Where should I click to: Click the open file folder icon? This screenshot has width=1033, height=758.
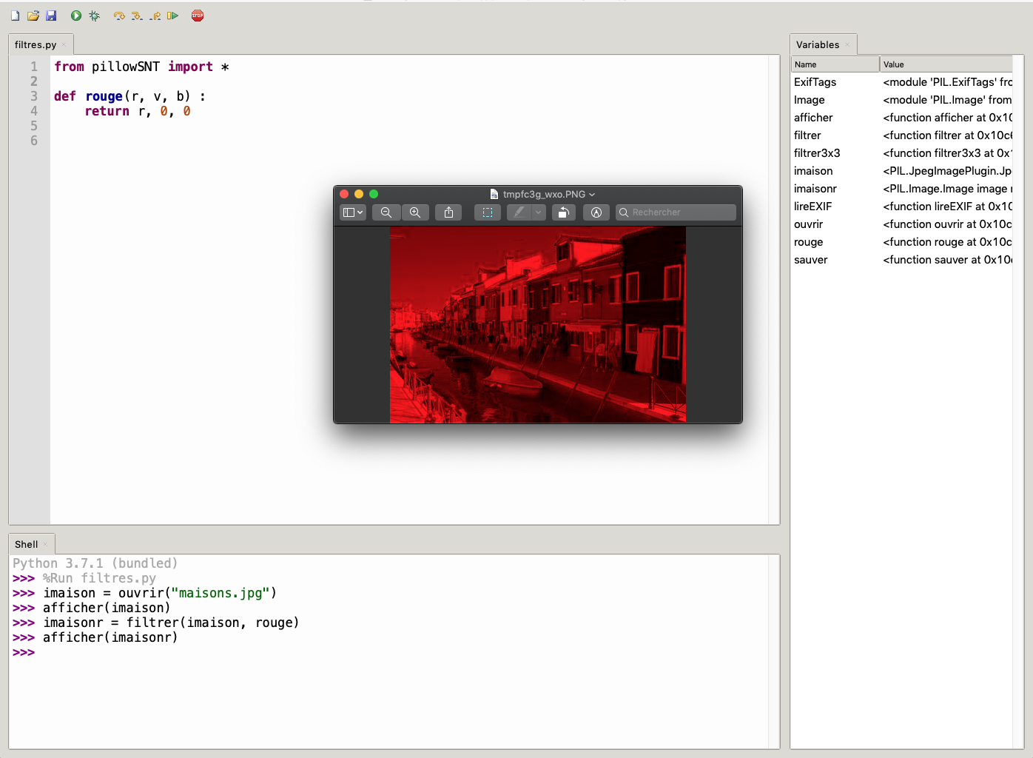(33, 16)
